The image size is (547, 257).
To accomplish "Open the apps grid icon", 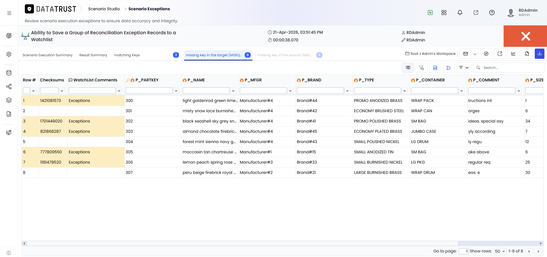I will tap(444, 13).
